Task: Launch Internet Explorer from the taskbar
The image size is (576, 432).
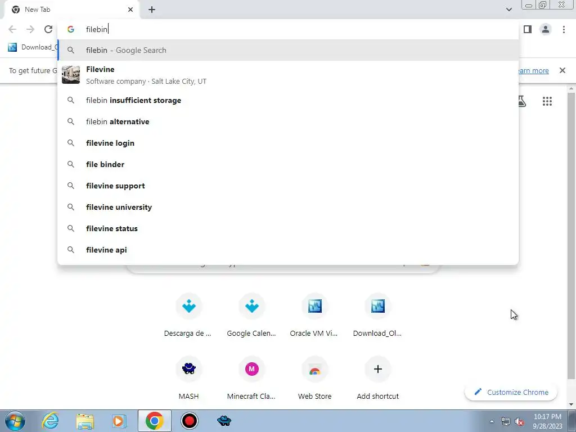Action: [50, 421]
